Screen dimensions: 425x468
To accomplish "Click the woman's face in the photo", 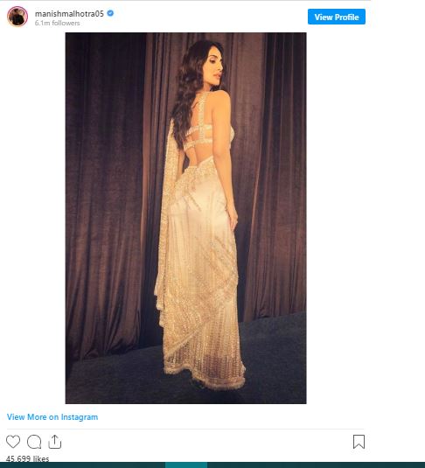I will tap(214, 66).
